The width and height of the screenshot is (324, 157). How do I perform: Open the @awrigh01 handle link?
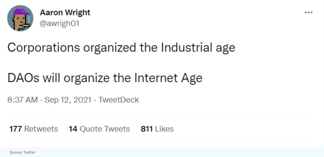click(59, 24)
